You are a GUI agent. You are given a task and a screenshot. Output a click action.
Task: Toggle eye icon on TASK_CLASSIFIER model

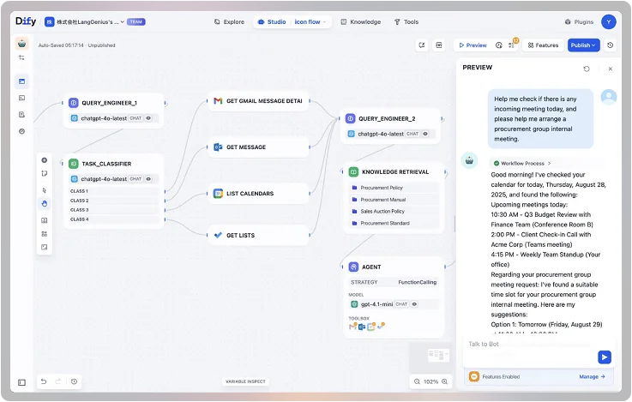148,179
